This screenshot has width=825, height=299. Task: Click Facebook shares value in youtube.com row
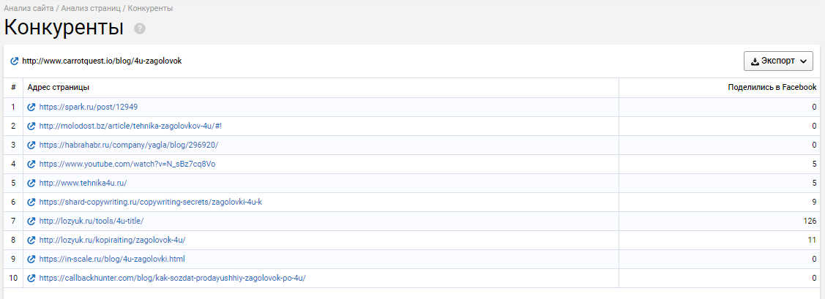815,164
